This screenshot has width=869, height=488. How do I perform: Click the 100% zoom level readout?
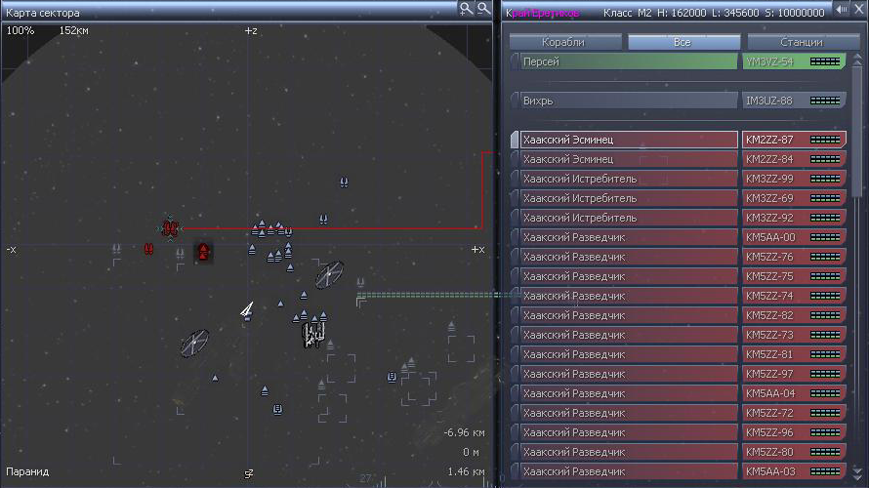coord(21,31)
